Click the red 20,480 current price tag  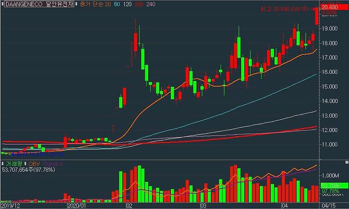pyautogui.click(x=334, y=7)
